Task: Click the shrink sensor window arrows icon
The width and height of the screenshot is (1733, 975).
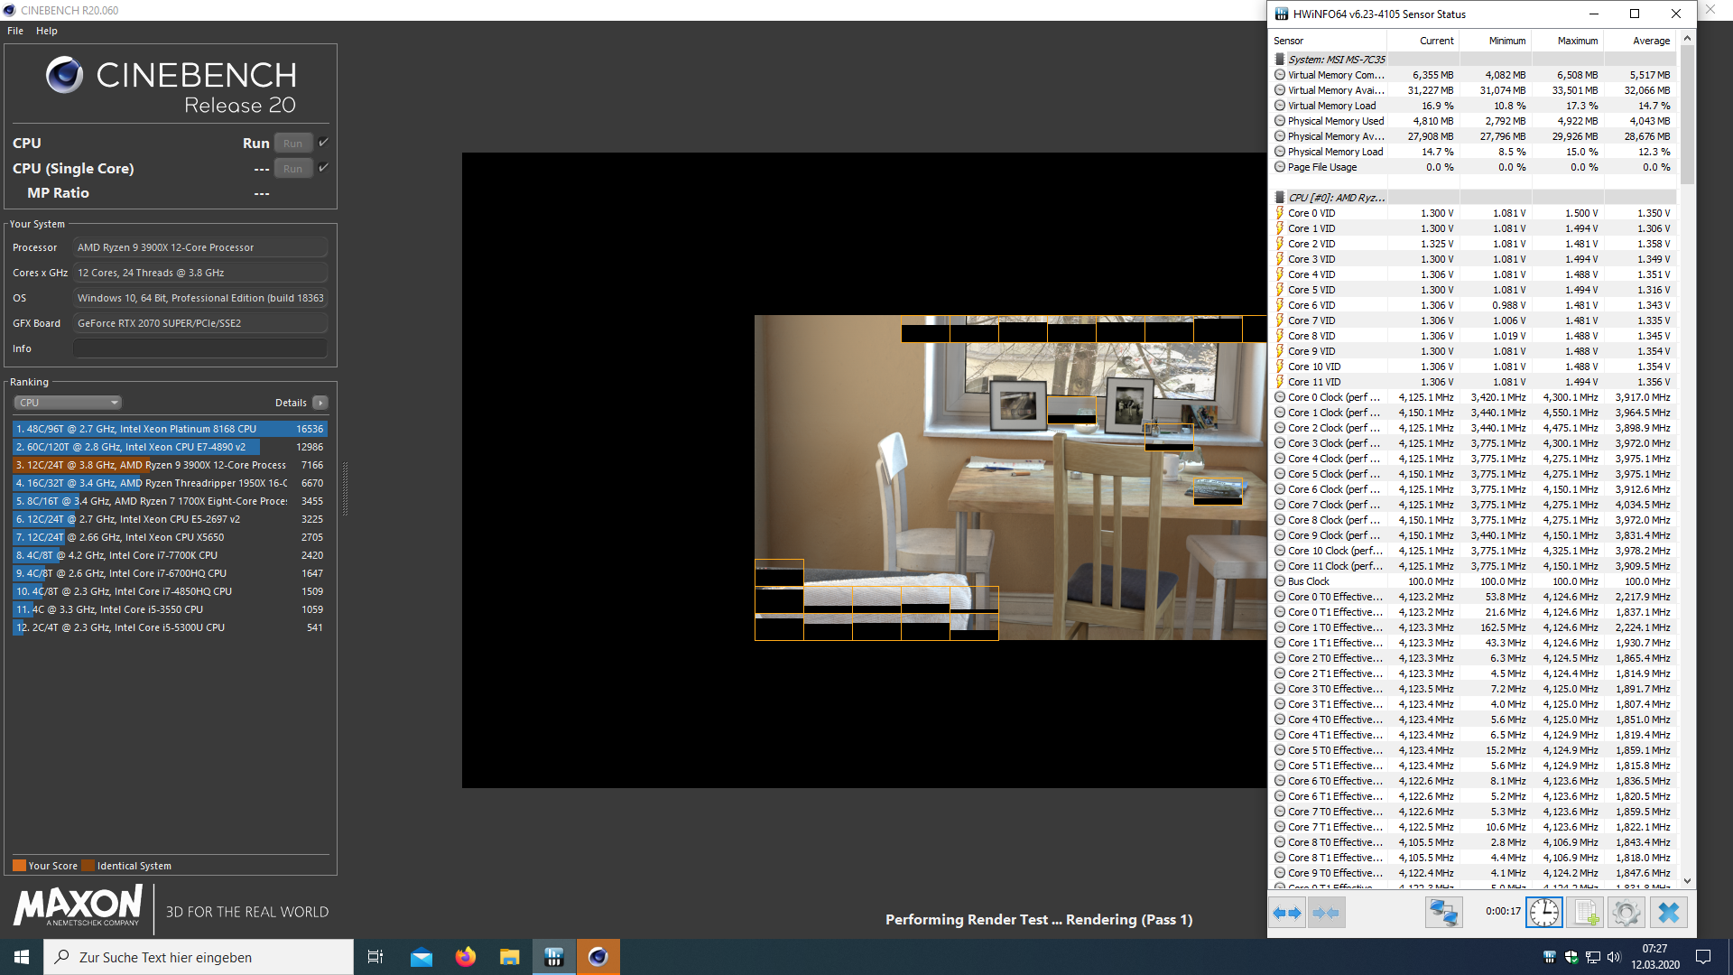Action: click(1326, 913)
